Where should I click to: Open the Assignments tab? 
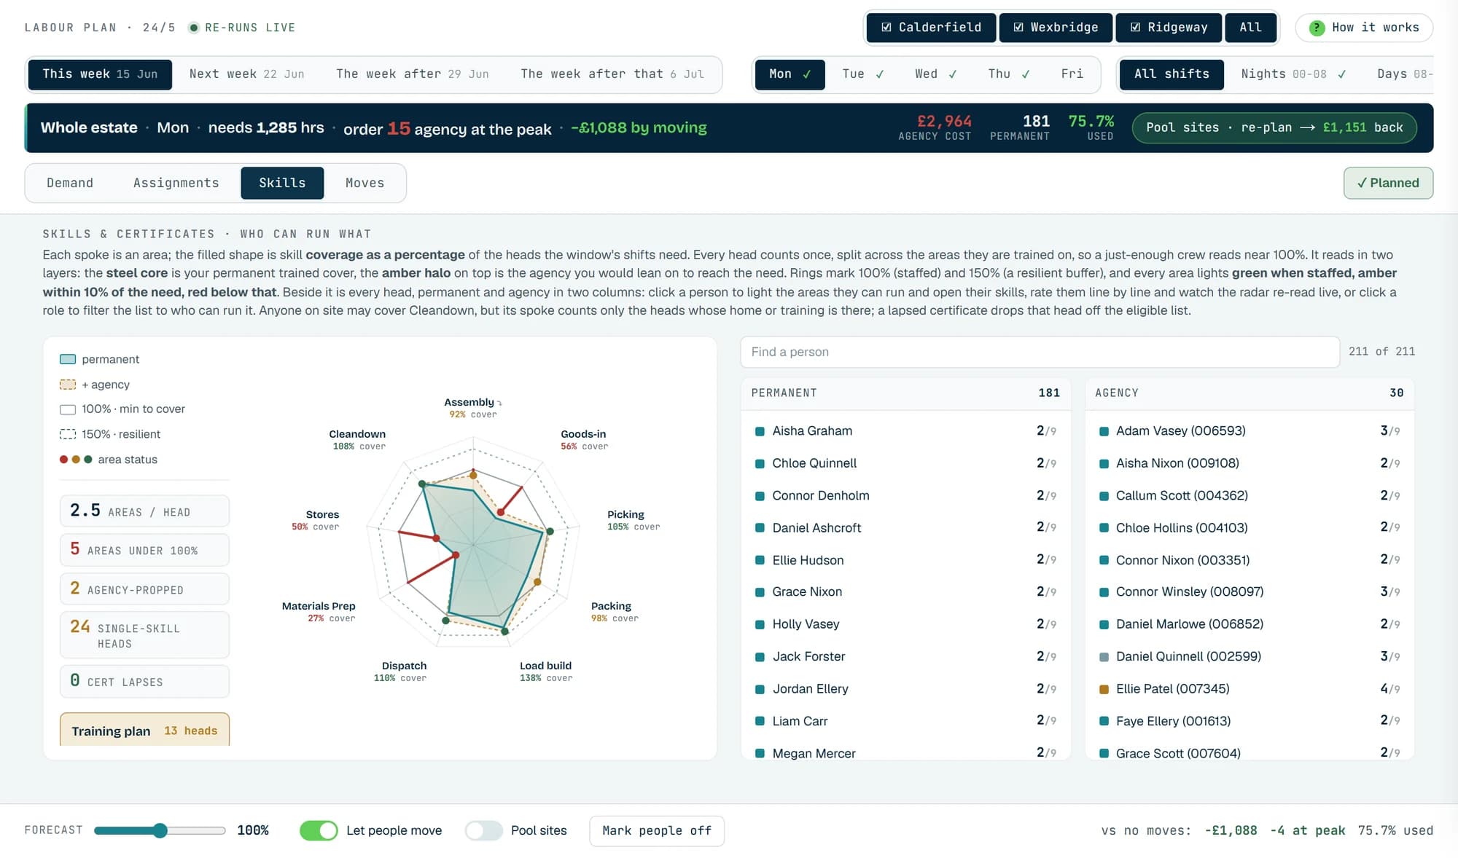pyautogui.click(x=176, y=183)
